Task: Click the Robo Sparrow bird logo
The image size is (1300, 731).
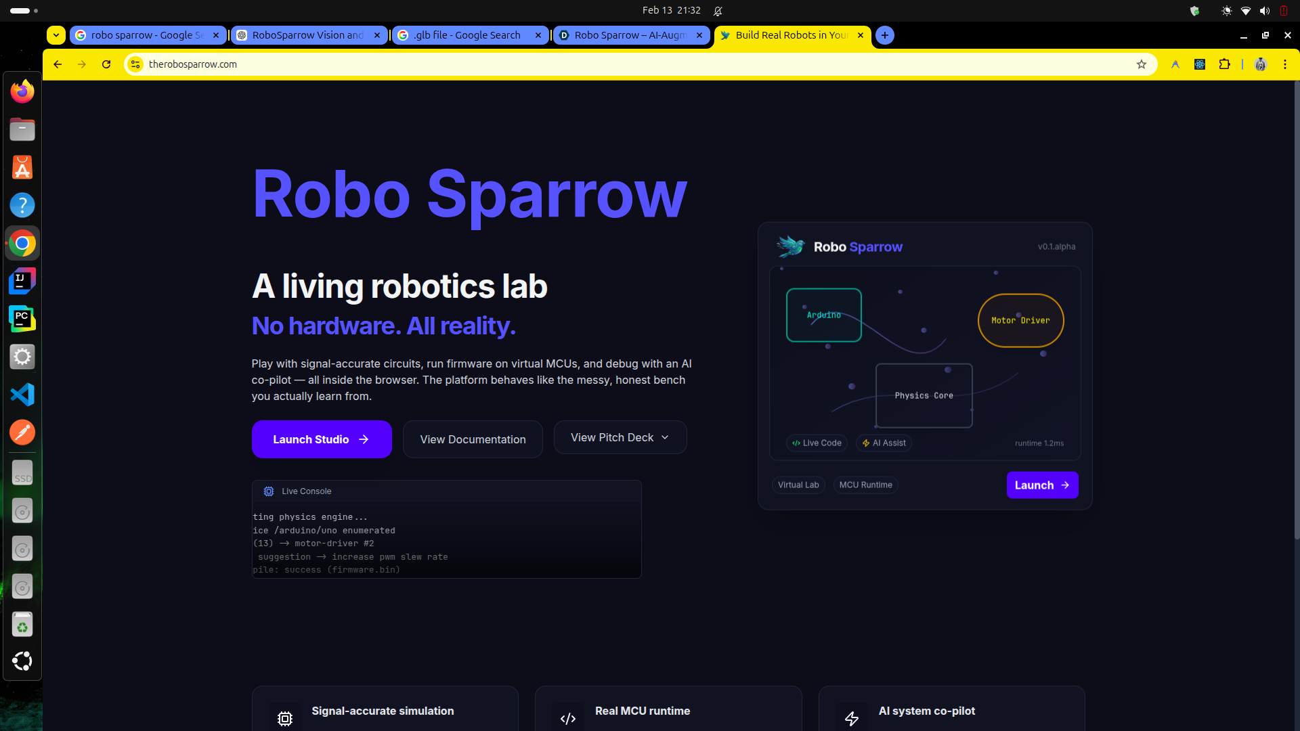Action: tap(790, 246)
